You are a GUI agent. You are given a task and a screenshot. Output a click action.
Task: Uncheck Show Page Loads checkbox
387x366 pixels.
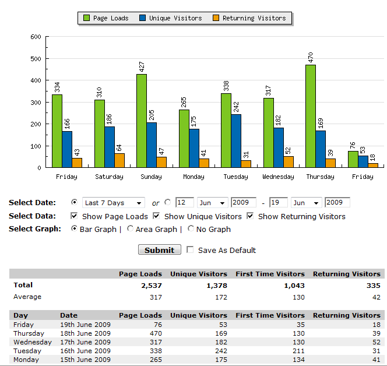tap(74, 216)
